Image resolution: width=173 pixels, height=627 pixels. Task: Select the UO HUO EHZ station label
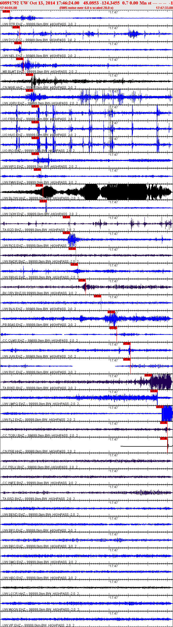[x=12, y=135]
